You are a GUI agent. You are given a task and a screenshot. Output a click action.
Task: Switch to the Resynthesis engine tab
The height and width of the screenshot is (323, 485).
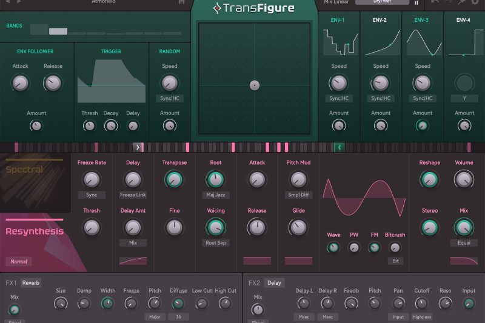[35, 231]
